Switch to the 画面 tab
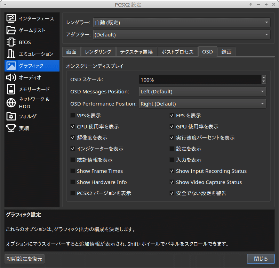 71,52
